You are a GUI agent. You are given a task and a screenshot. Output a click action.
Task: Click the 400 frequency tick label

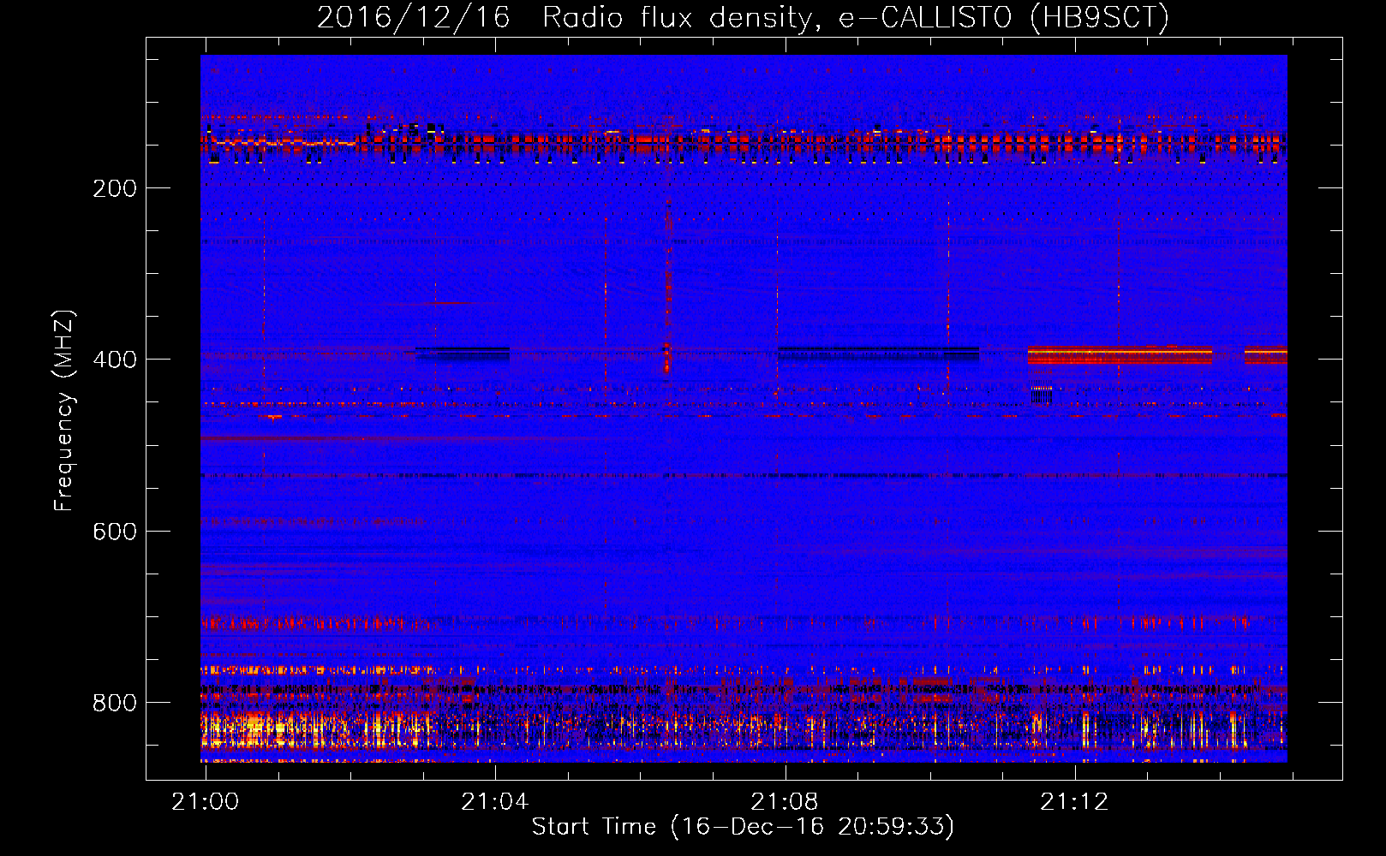[115, 360]
